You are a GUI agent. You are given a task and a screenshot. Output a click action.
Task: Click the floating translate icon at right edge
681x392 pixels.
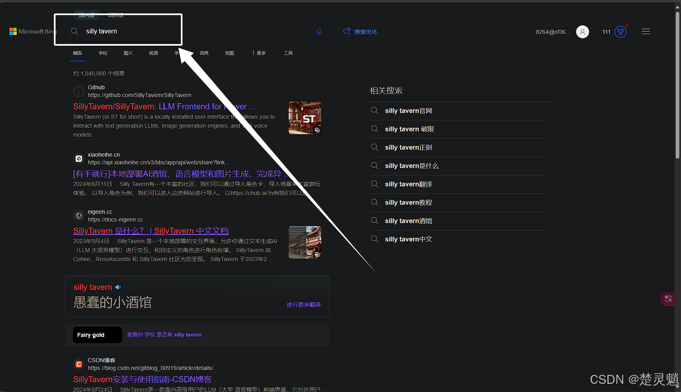pyautogui.click(x=668, y=299)
